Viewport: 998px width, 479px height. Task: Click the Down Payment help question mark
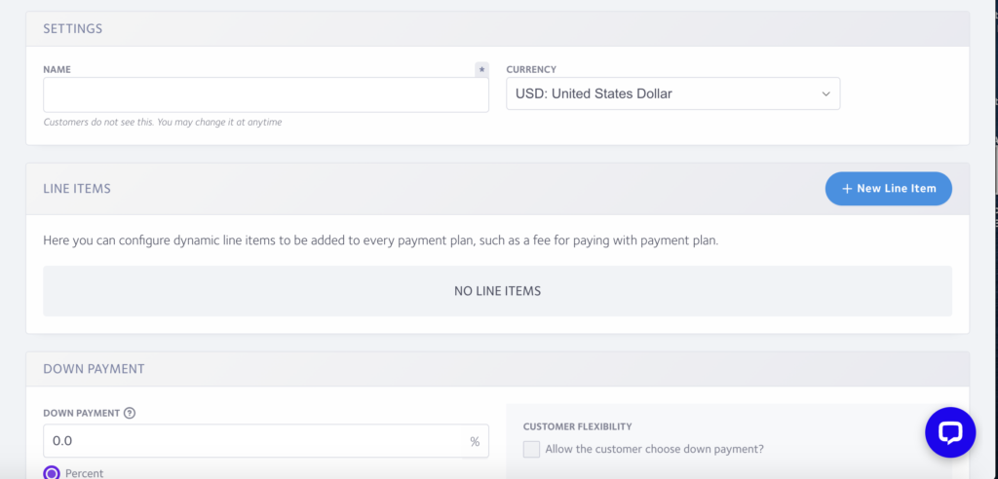[x=130, y=413]
